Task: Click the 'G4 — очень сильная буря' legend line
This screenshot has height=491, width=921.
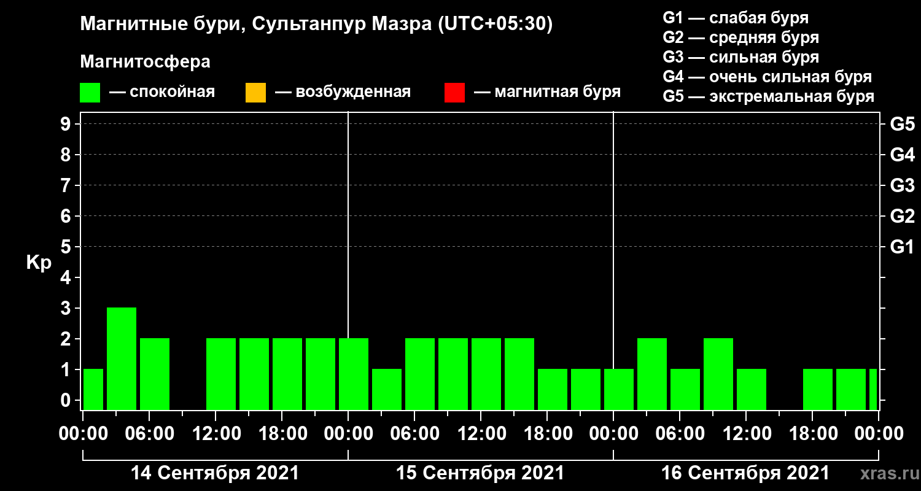Action: [x=767, y=77]
